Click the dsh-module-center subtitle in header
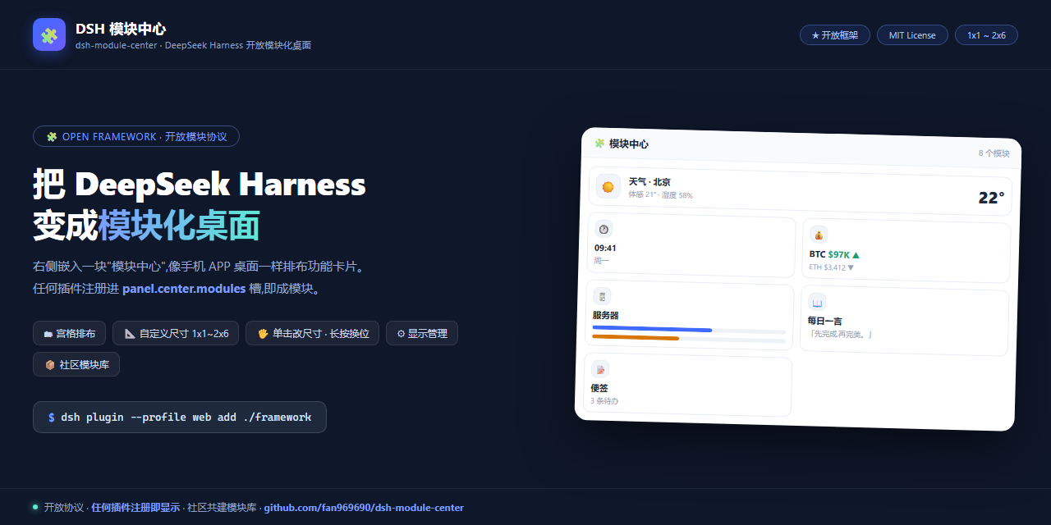 [193, 45]
